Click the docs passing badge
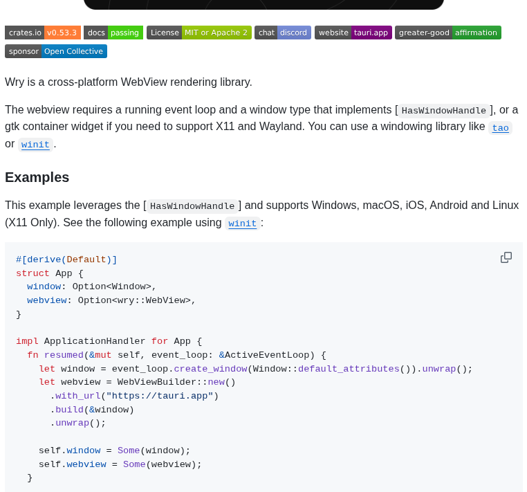This screenshot has width=527, height=492. tap(113, 33)
